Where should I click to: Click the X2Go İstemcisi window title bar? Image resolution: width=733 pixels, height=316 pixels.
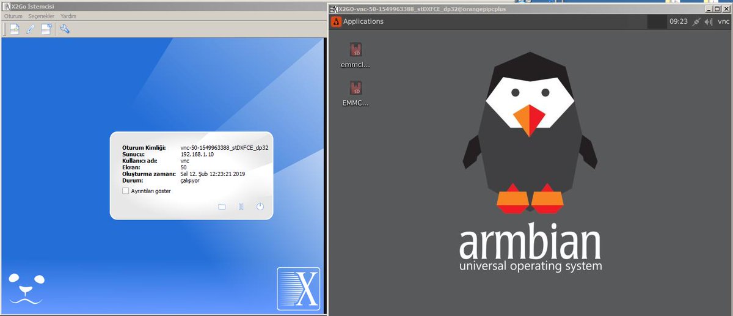point(162,6)
